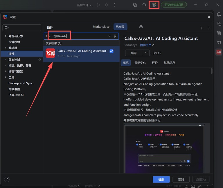
Task: Click the 禁用 plugin button
Action: tap(134, 53)
